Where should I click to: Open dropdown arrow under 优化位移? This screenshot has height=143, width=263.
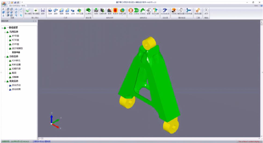(x=155, y=15)
